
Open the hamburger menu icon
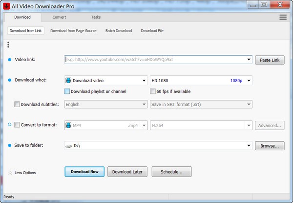(x=283, y=17)
